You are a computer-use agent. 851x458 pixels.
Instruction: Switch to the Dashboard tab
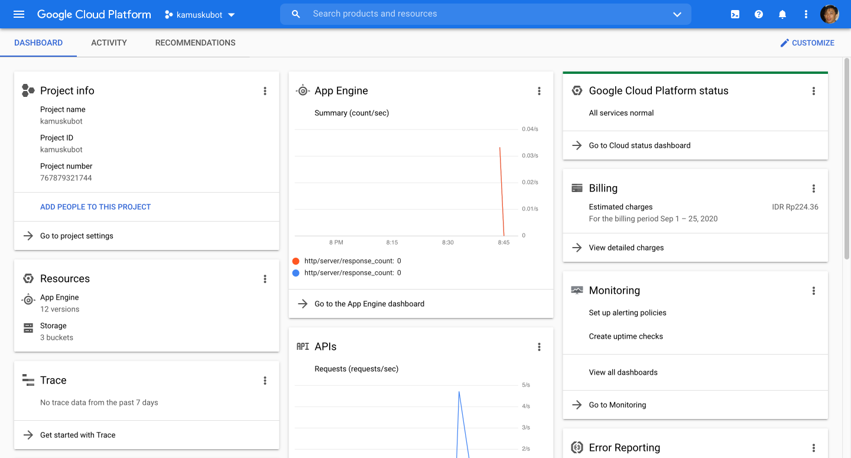[x=38, y=43]
